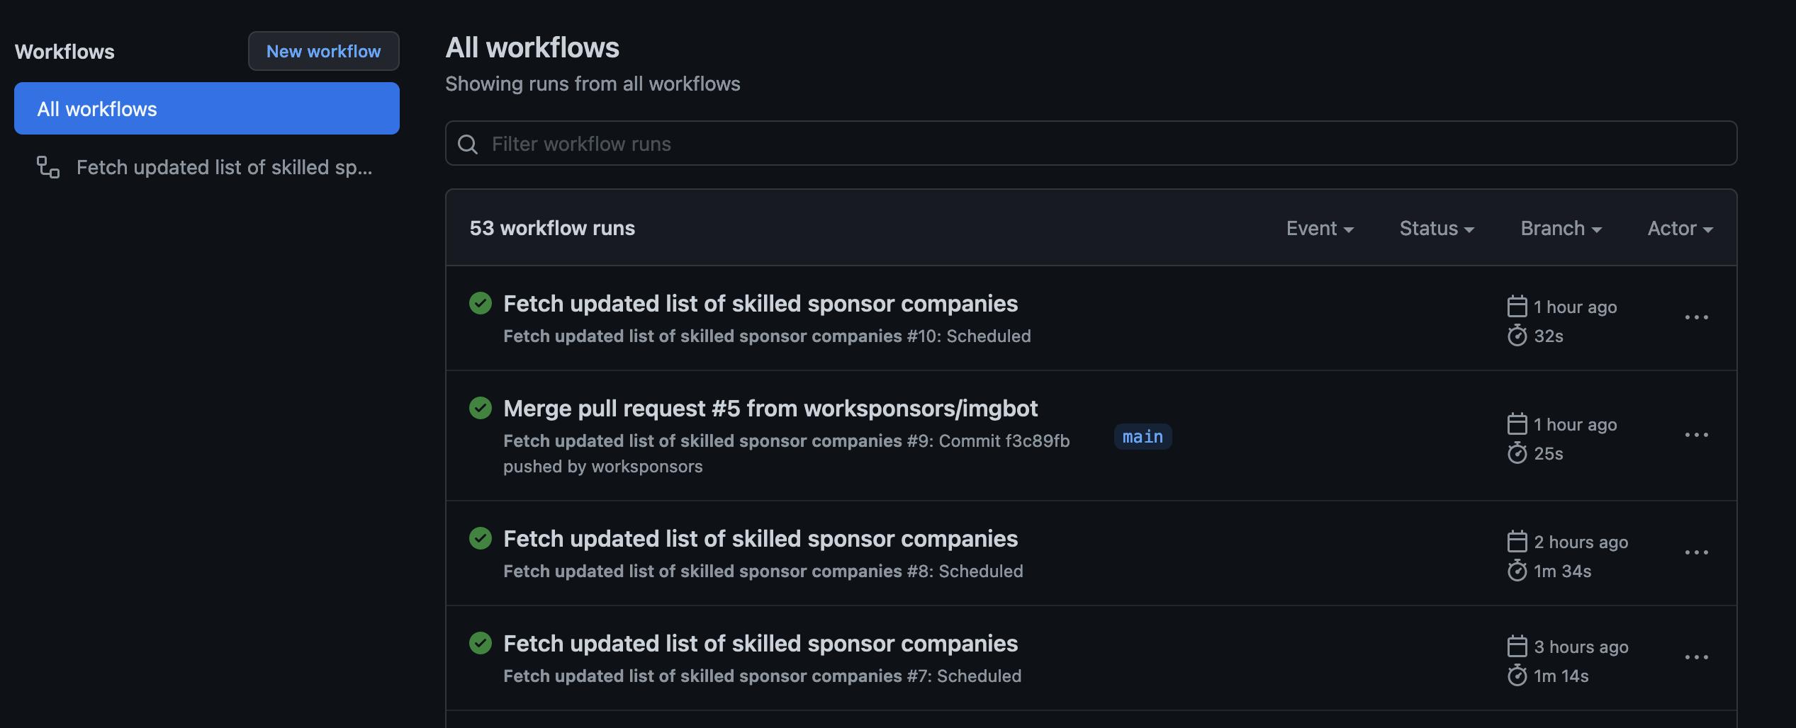This screenshot has width=1796, height=728.
Task: Click the workflow icon in sidebar
Action: point(48,167)
